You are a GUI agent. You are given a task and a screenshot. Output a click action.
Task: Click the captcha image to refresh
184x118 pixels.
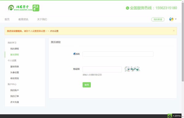(132, 69)
